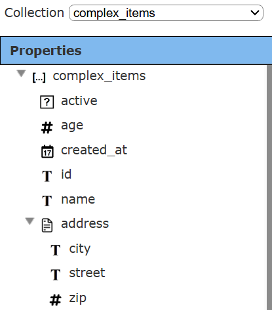Viewport: 272px width, 310px height.
Task: Click the text type icon beside city
Action: point(56,250)
